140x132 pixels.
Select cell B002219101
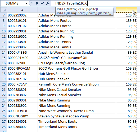coord(22,20)
